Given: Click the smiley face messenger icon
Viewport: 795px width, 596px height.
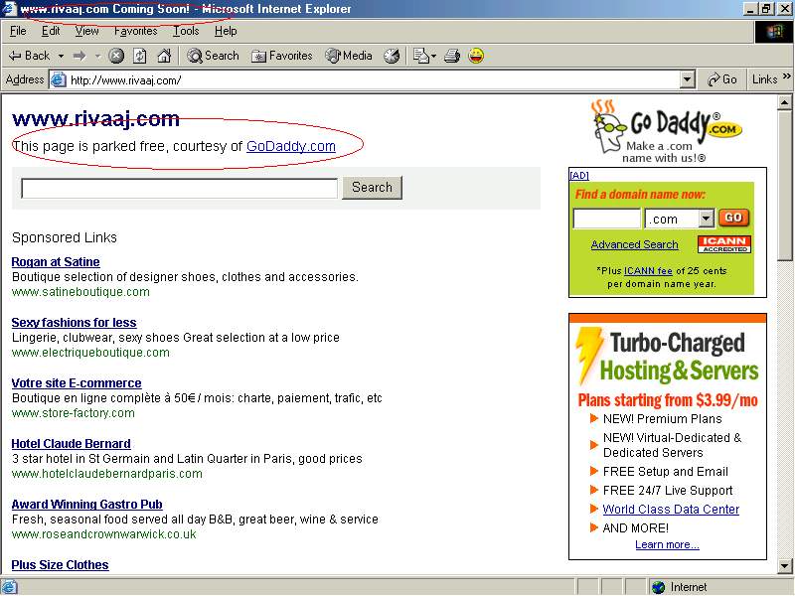Looking at the screenshot, I should pos(476,56).
